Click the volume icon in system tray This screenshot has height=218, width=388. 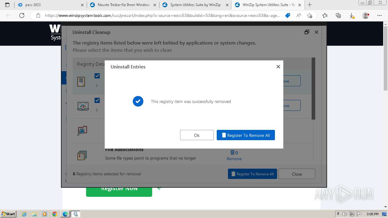tap(345, 214)
